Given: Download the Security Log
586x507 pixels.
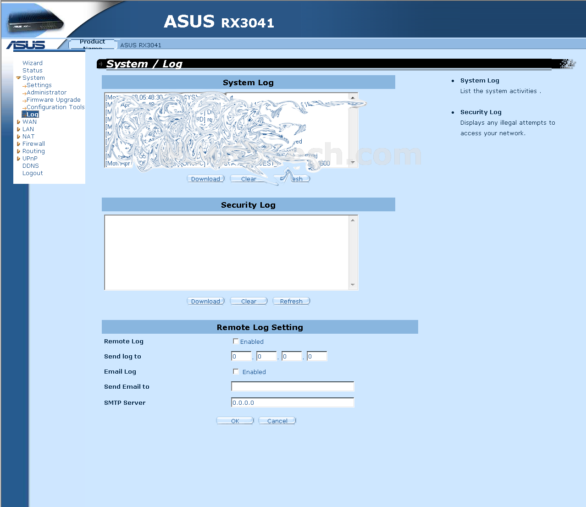Looking at the screenshot, I should [205, 301].
